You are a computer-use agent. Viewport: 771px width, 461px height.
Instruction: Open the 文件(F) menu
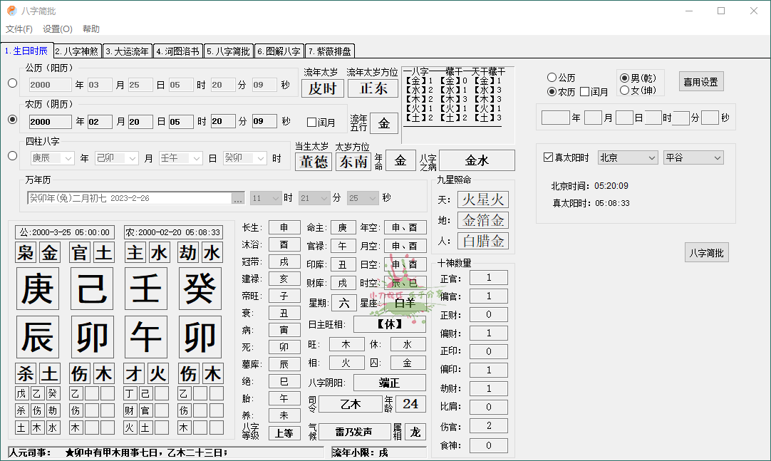point(19,29)
